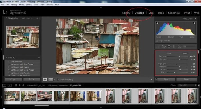Open the Book module

[161, 13]
